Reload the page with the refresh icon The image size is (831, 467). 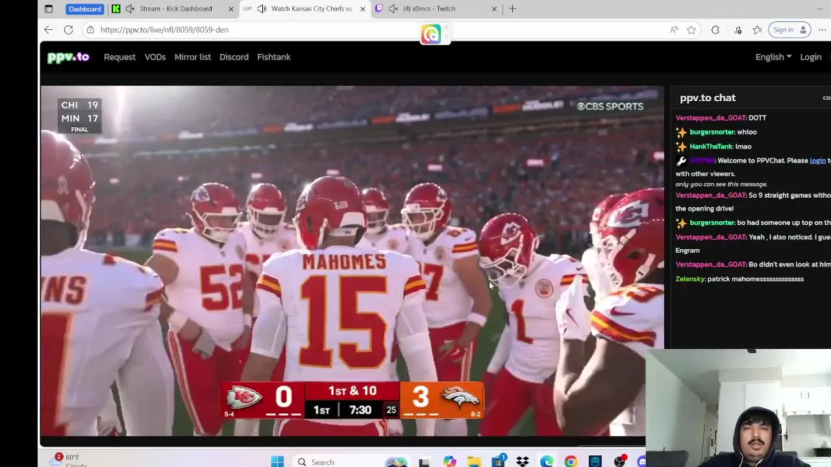pyautogui.click(x=68, y=30)
